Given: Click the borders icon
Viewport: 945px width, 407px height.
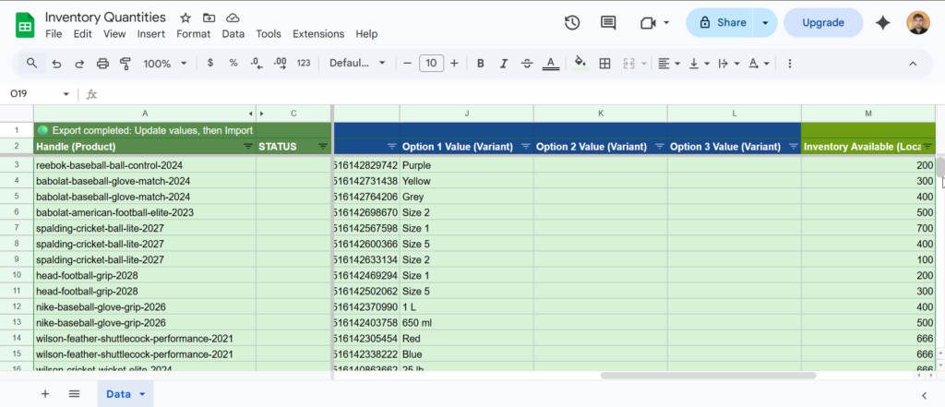Looking at the screenshot, I should pyautogui.click(x=605, y=64).
